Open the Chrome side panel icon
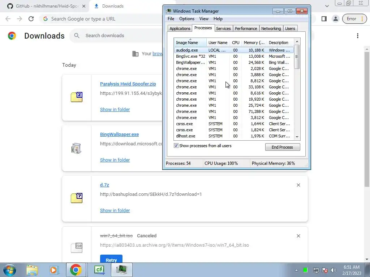The width and height of the screenshot is (370, 277). coord(324,19)
